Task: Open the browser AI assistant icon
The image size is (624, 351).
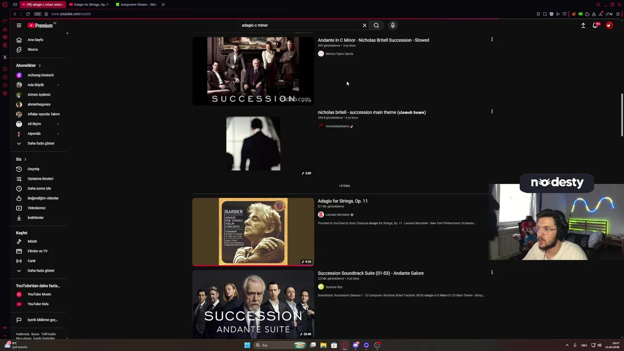Action: coord(609,14)
